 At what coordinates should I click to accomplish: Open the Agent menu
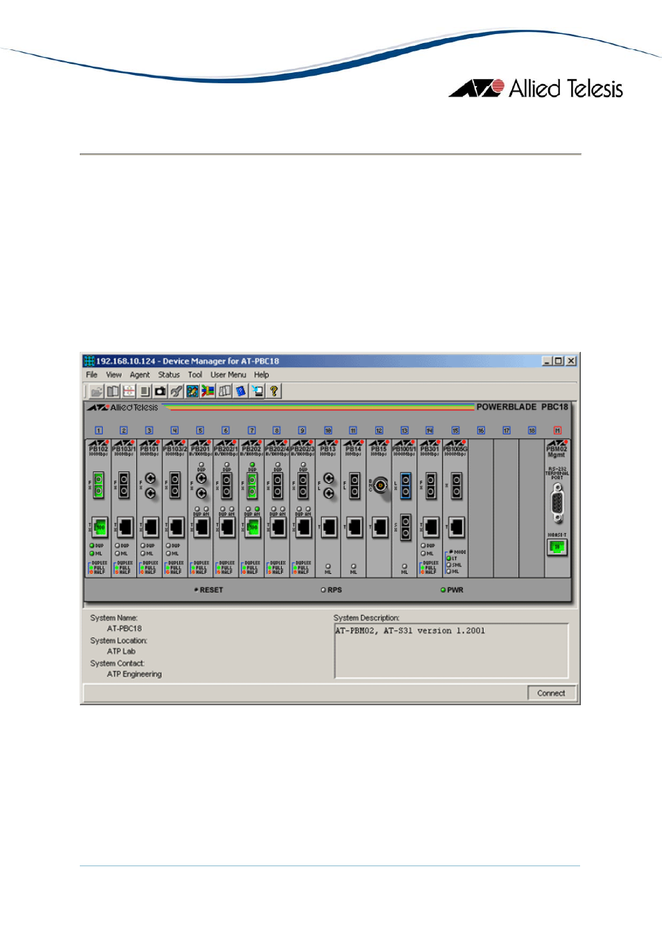pos(139,375)
